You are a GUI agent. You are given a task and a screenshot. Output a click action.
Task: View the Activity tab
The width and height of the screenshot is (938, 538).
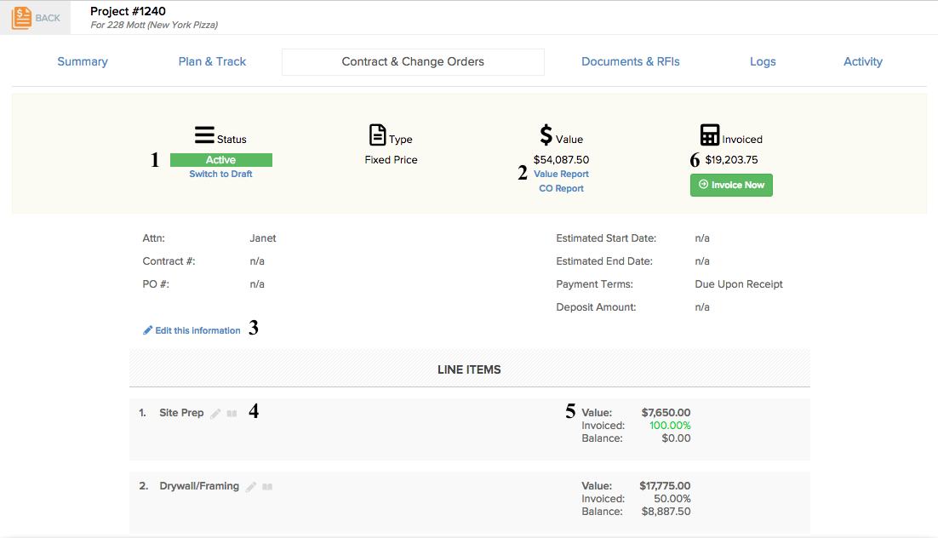tap(862, 61)
